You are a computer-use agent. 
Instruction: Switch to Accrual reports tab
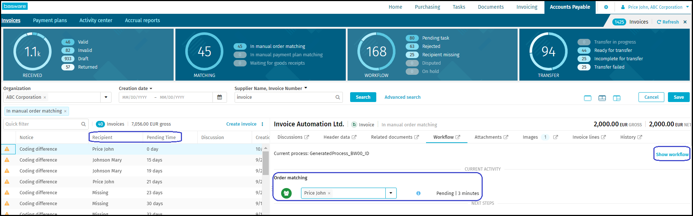(x=142, y=20)
